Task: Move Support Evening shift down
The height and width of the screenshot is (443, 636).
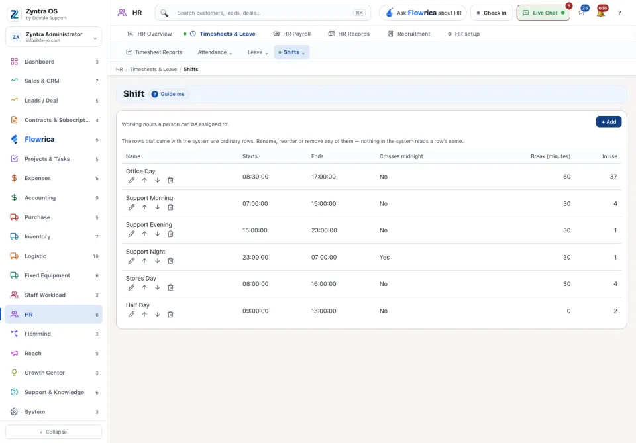Action: (x=158, y=234)
